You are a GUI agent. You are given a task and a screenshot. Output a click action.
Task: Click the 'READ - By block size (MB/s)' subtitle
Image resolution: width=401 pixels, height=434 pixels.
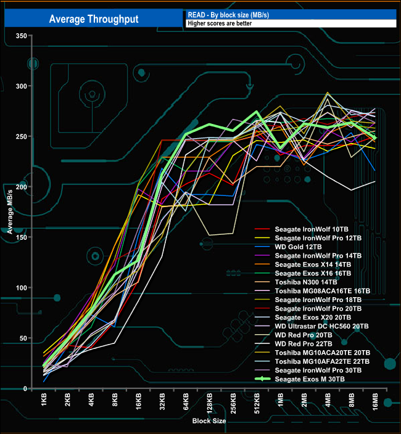(228, 15)
